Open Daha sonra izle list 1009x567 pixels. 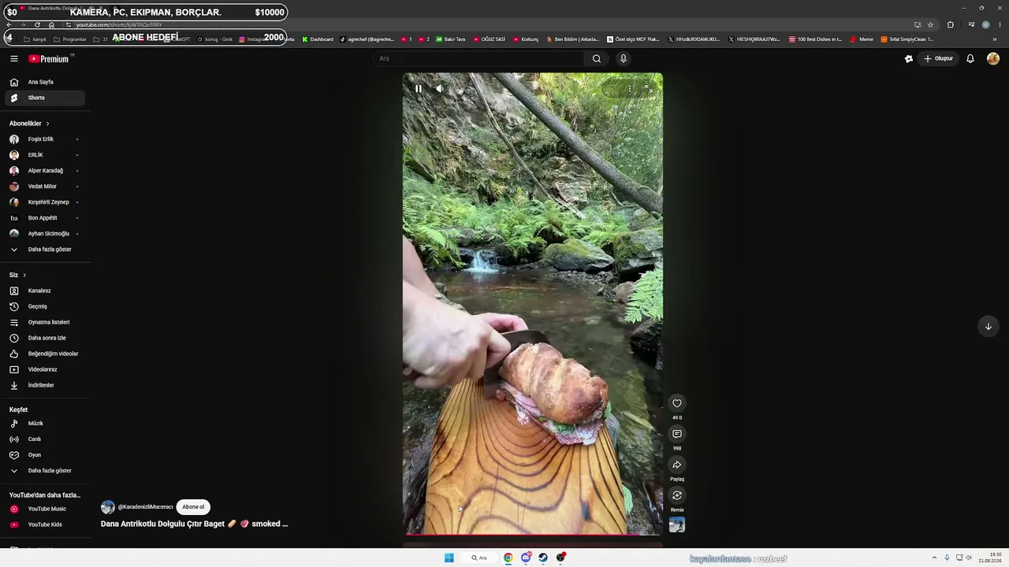(45, 338)
